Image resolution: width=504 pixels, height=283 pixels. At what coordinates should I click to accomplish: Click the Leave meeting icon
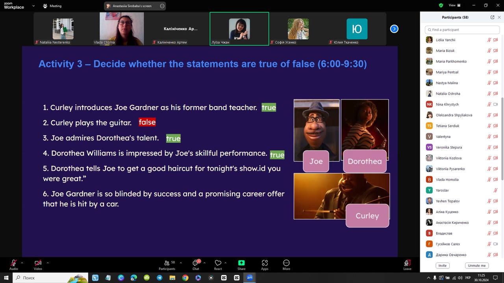click(x=407, y=263)
